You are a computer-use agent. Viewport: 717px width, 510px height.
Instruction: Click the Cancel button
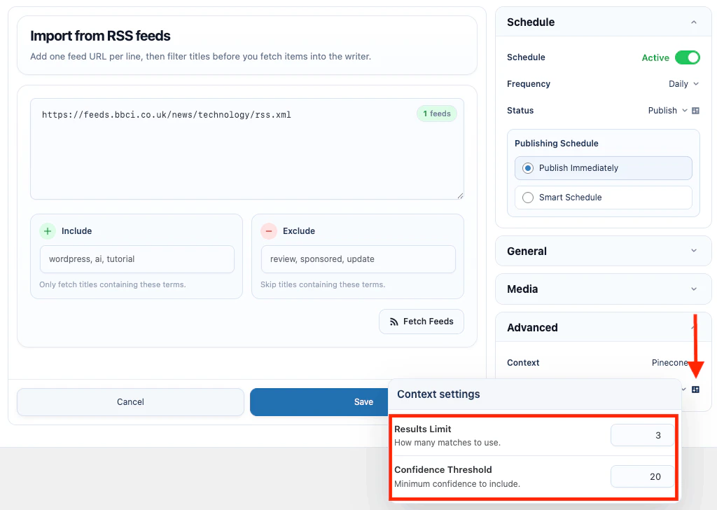point(130,402)
